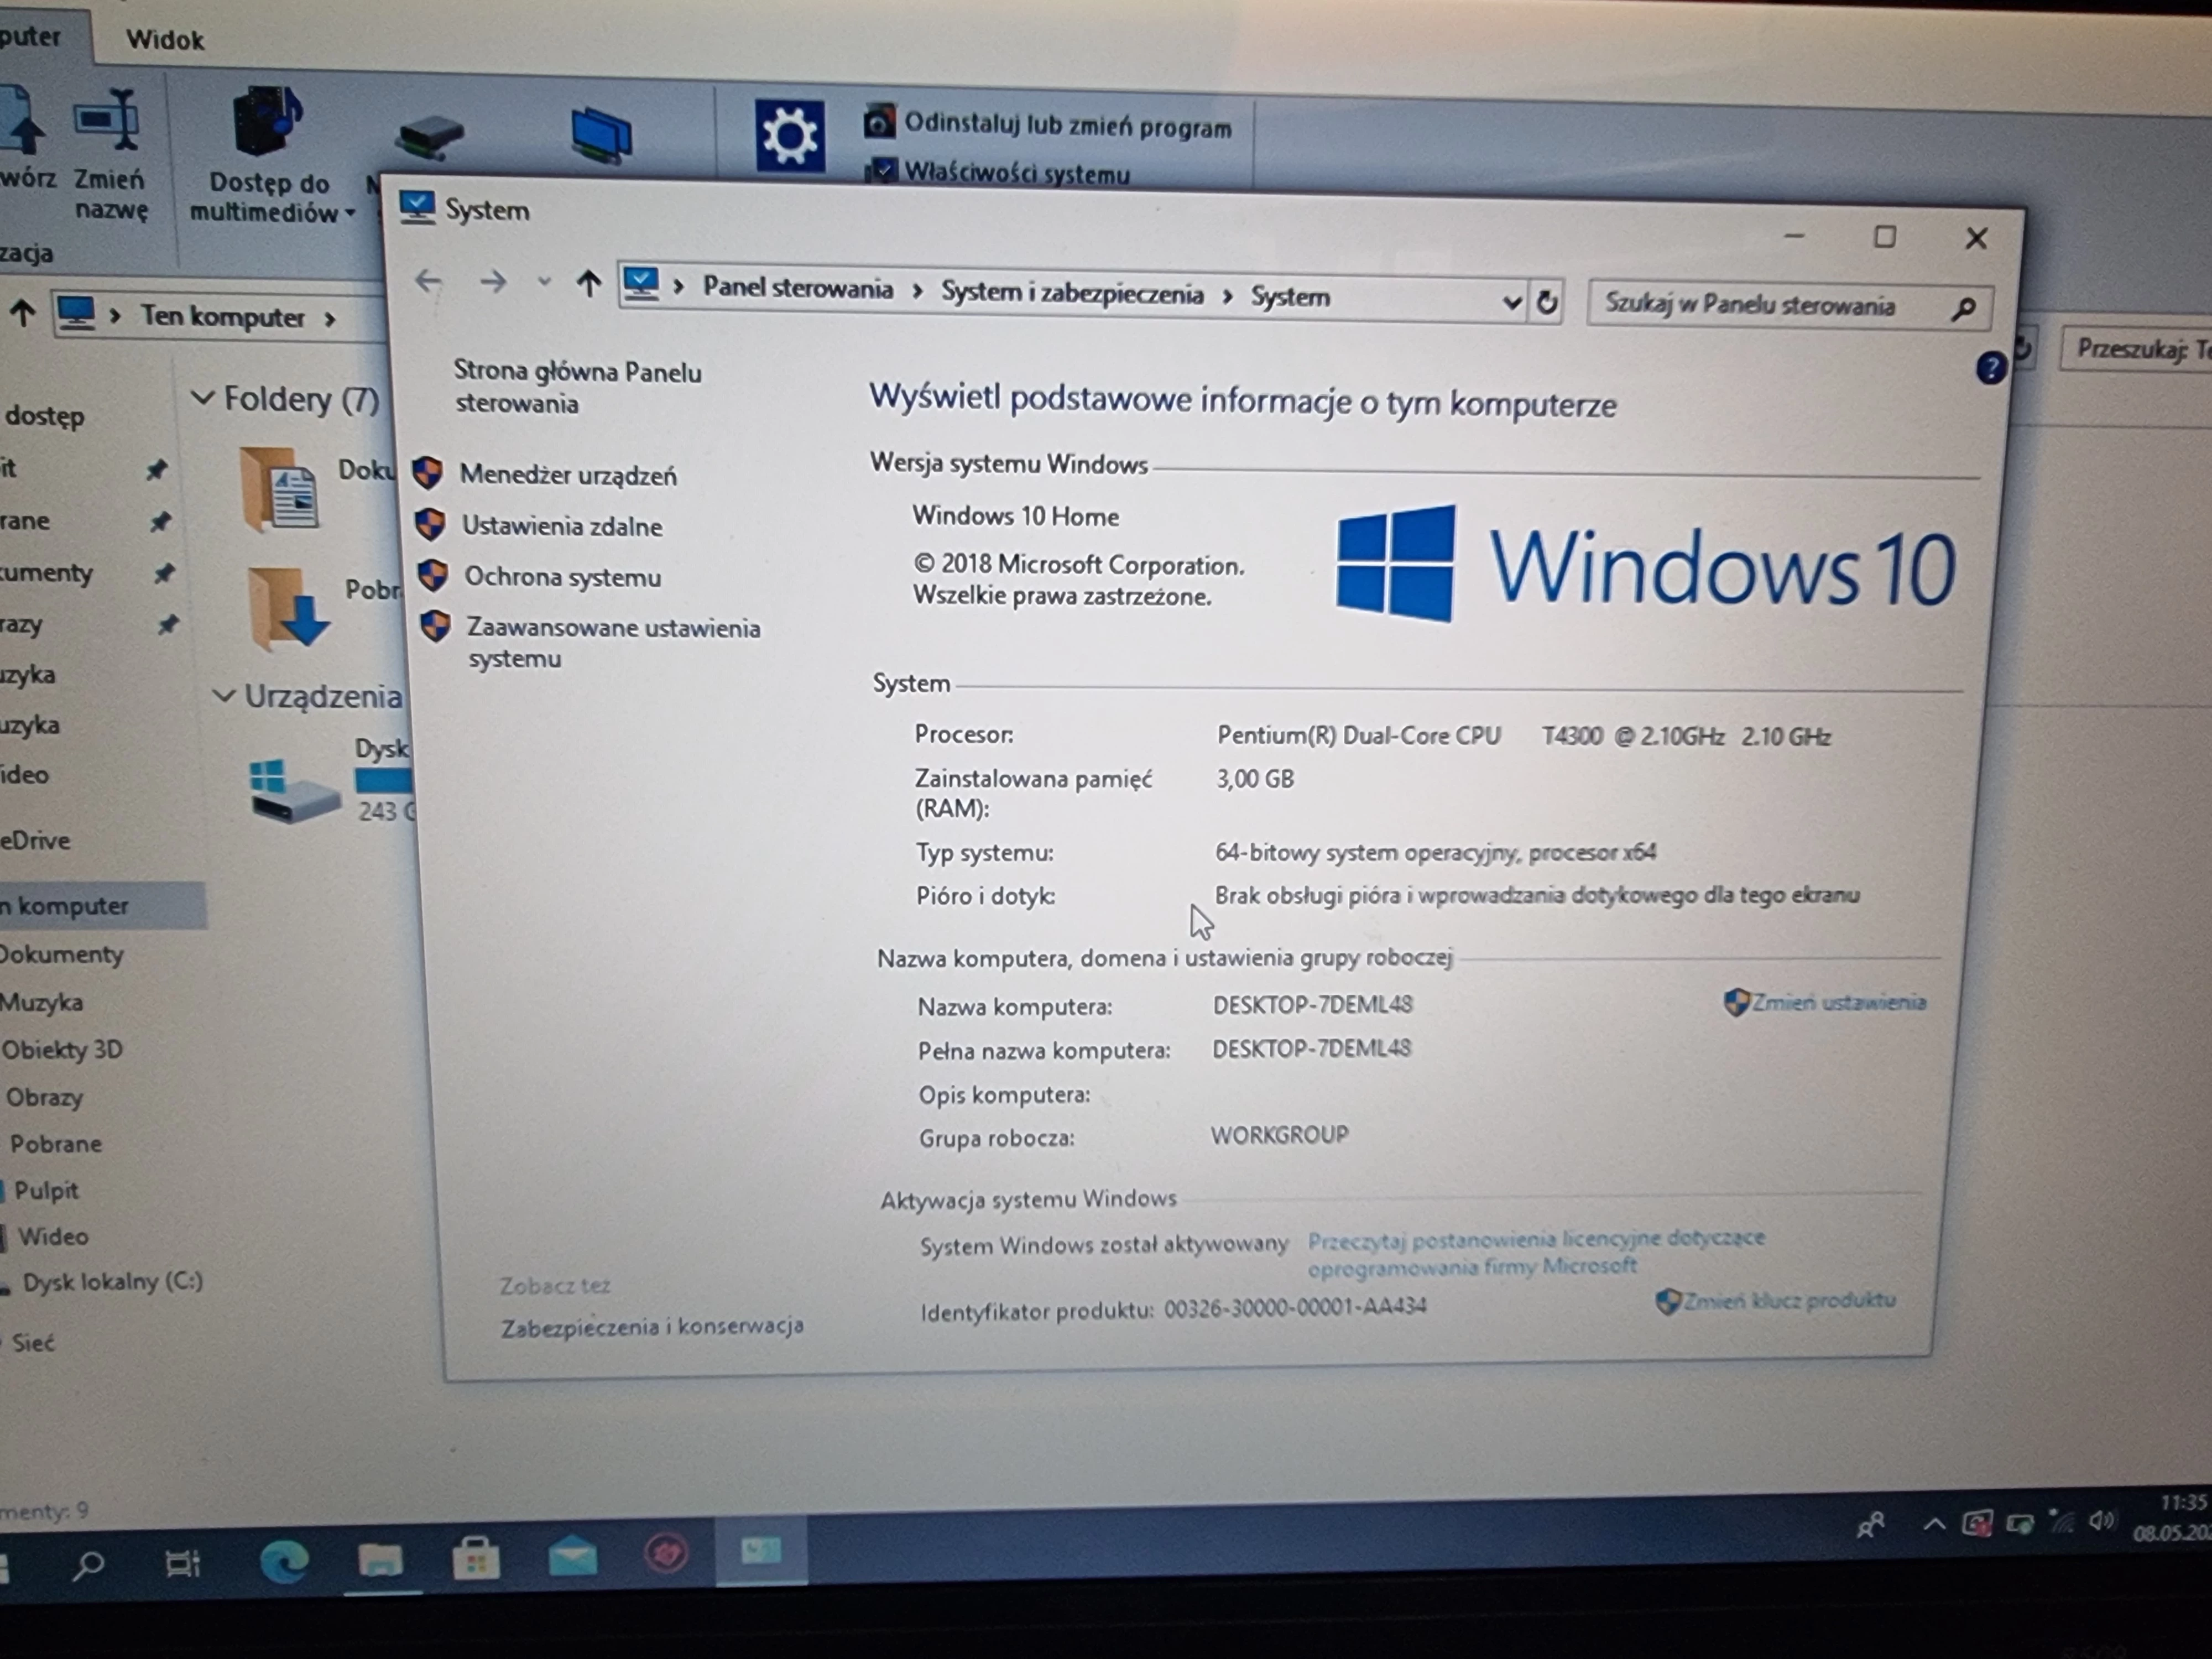Open Ustawienia zdalne link
Screen dimensions: 2212x1659
[562, 526]
